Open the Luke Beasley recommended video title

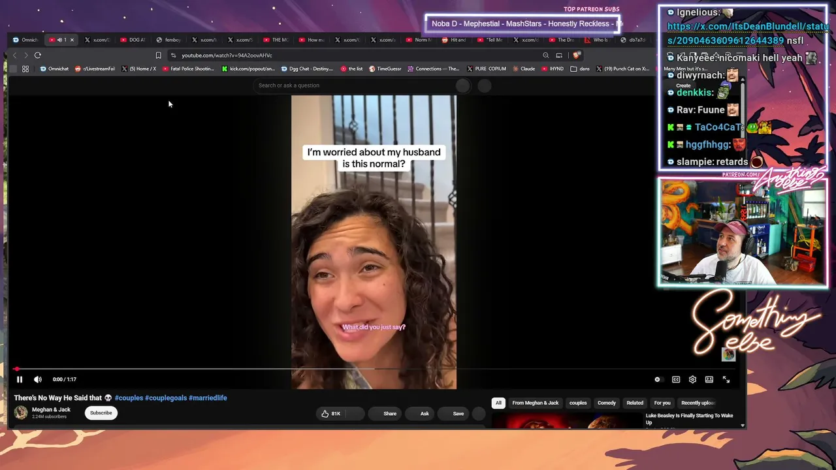click(690, 418)
